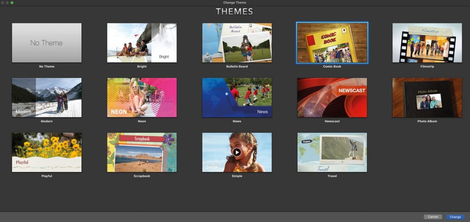Viewport: 470px width, 222px height.
Task: Pick the Neon theme thumbnail
Action: [142, 98]
